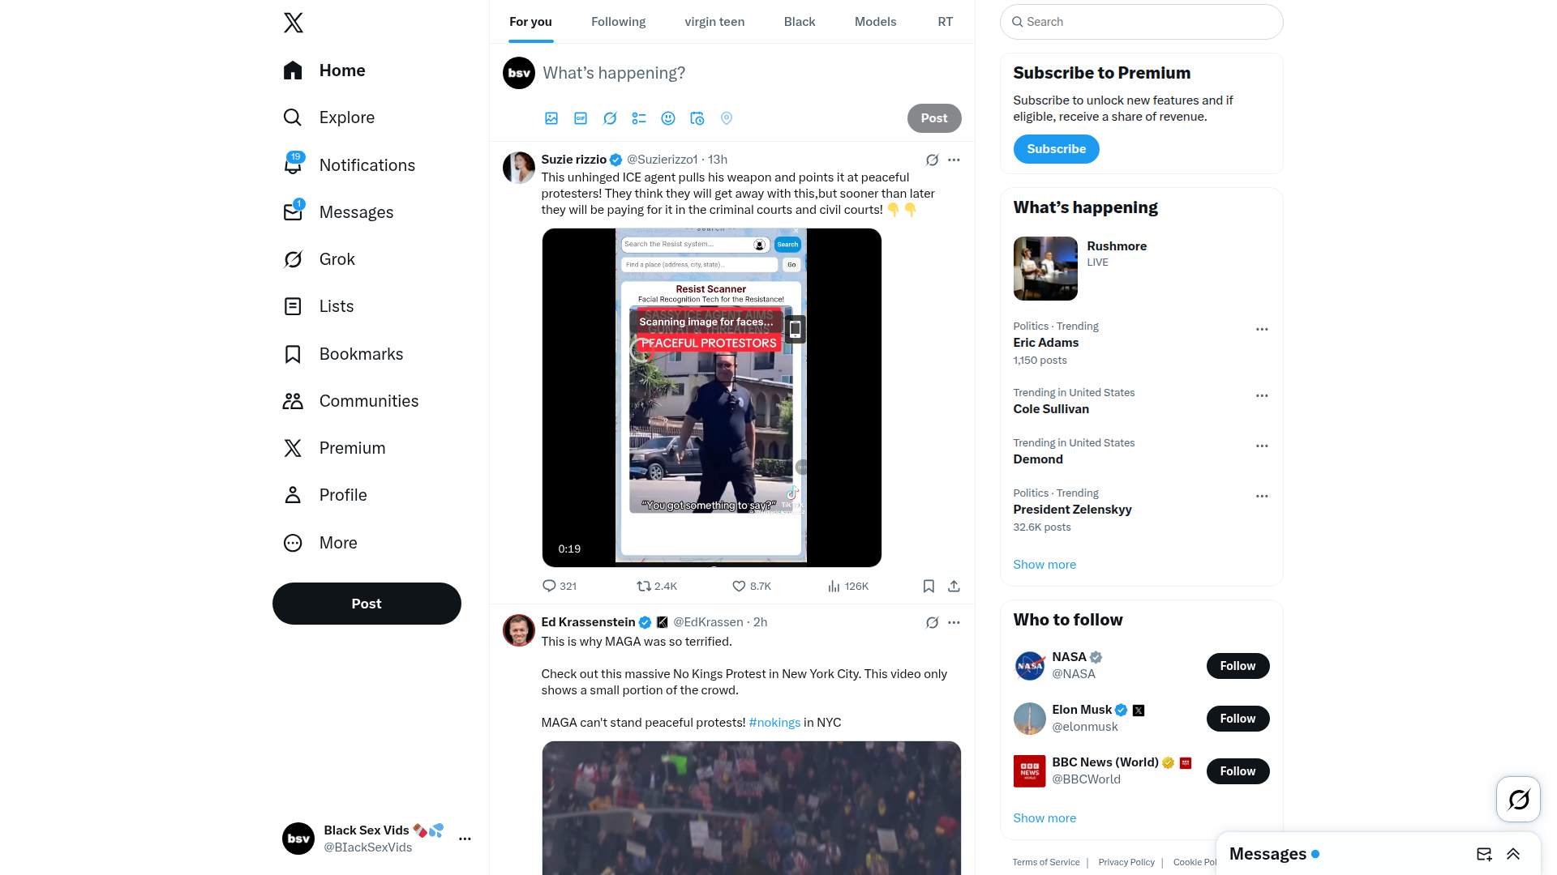Viewport: 1557px width, 875px height.
Task: Repost Suzie rizzio's post showing 2.4K
Action: [x=656, y=586]
